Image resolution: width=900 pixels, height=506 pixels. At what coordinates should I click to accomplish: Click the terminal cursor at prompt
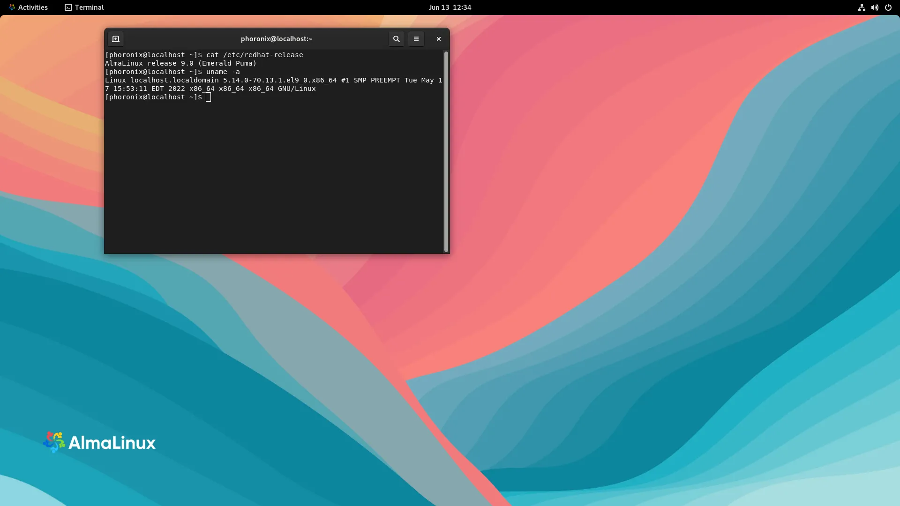(208, 97)
